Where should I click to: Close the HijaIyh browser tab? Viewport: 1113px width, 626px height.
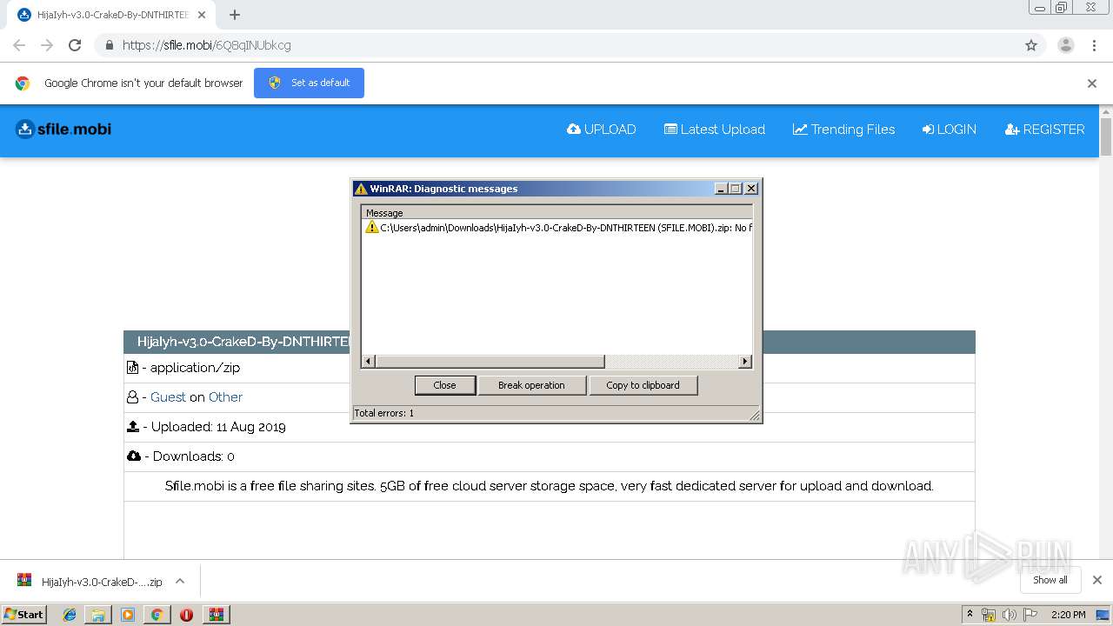coord(202,15)
